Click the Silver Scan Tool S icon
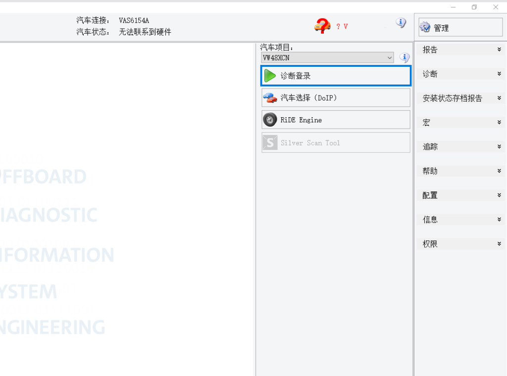 [270, 143]
